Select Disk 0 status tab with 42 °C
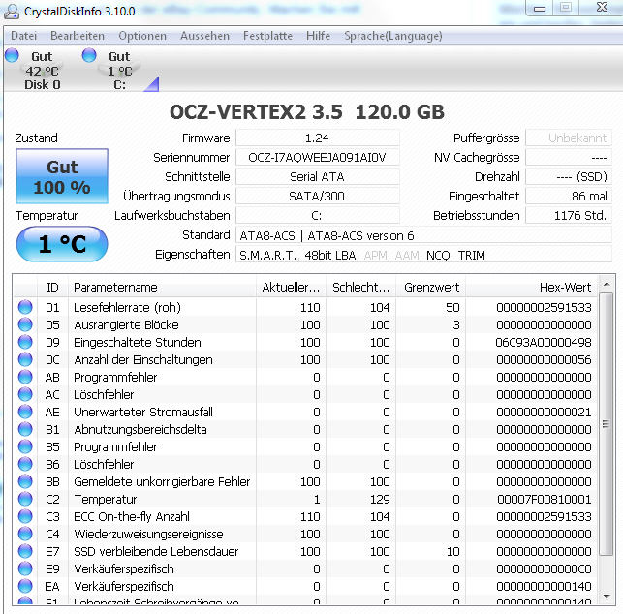This screenshot has height=614, width=623. pyautogui.click(x=42, y=70)
